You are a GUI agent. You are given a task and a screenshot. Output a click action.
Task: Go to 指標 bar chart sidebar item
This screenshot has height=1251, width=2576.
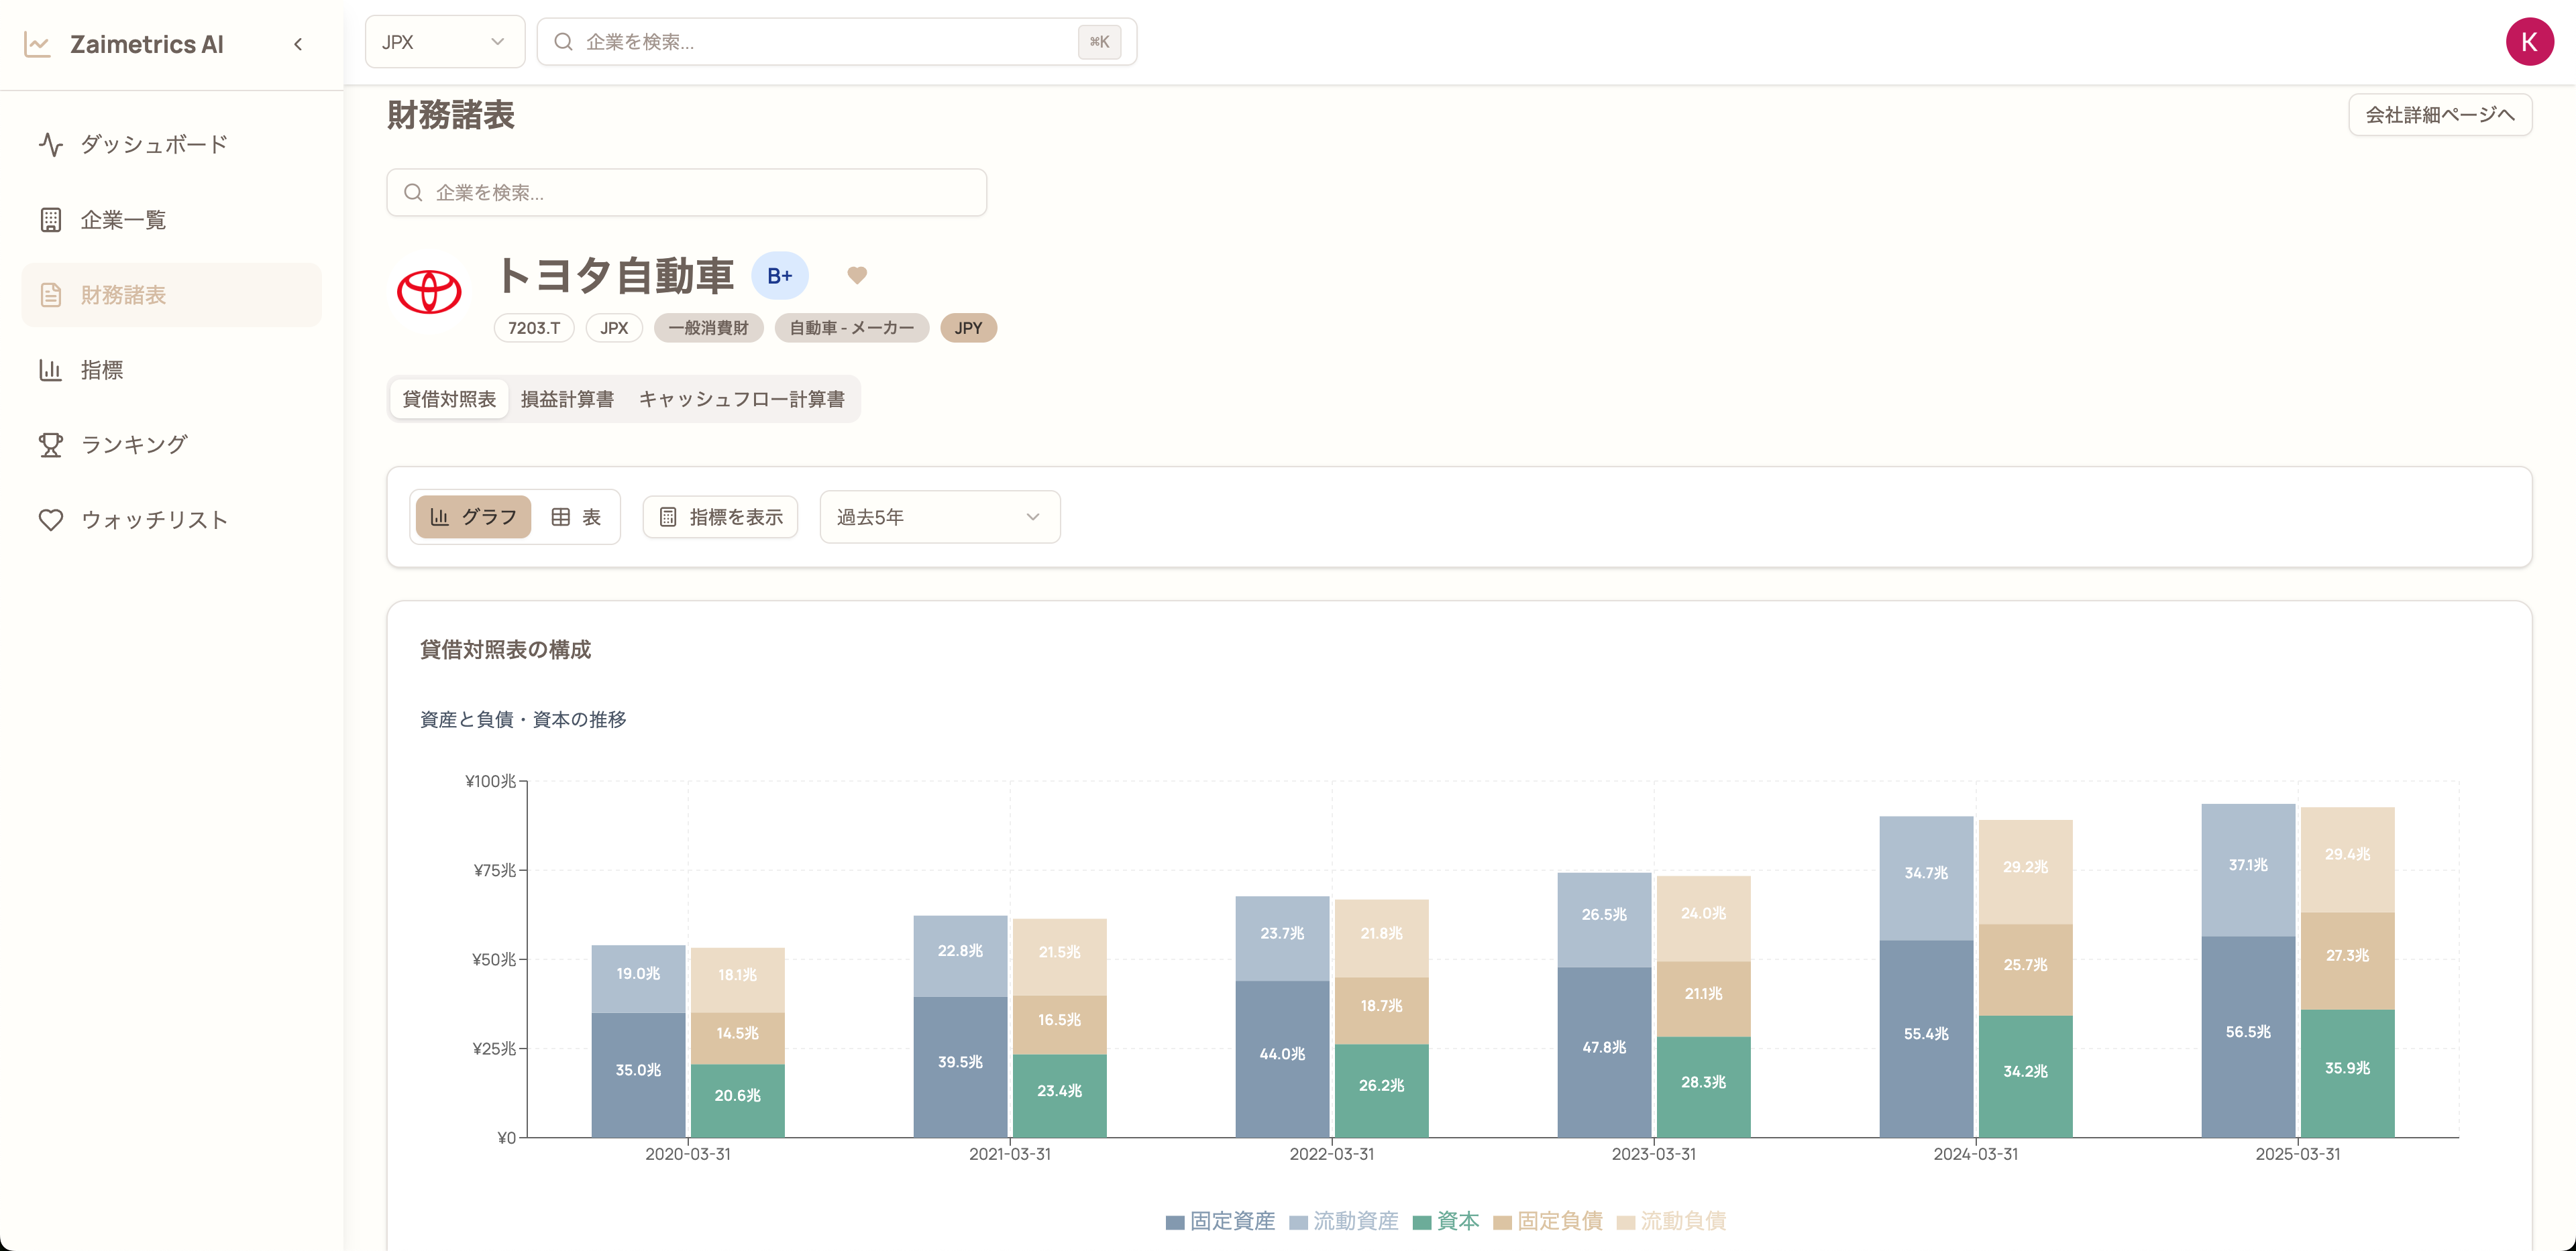tap(101, 369)
